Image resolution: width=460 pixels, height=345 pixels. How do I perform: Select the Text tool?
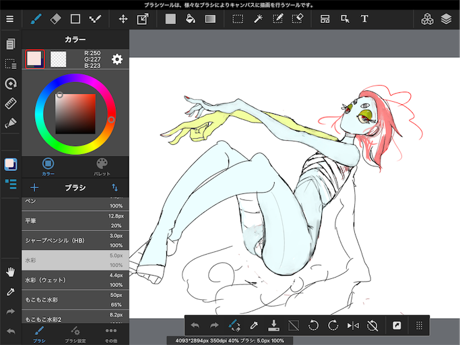(x=364, y=19)
